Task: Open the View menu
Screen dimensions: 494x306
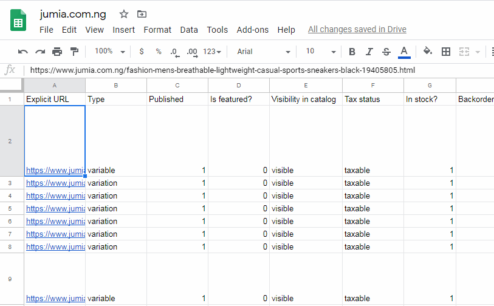Action: 95,30
